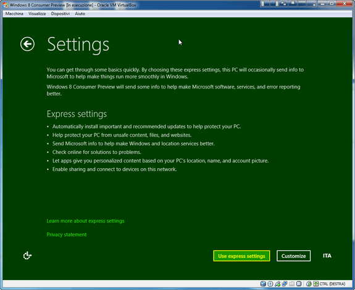Go back with the circular arrow icon

coord(27,44)
